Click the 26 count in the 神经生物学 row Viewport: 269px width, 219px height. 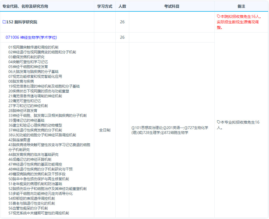click(x=122, y=37)
